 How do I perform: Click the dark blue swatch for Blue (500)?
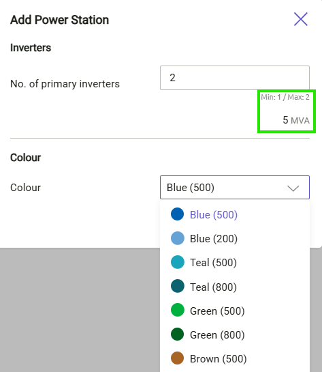point(178,214)
